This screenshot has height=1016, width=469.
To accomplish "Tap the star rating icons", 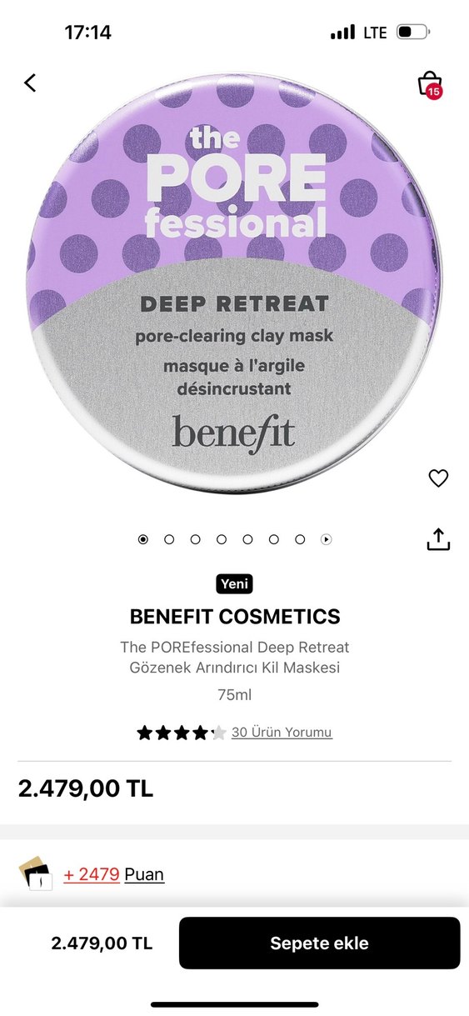I will (182, 733).
